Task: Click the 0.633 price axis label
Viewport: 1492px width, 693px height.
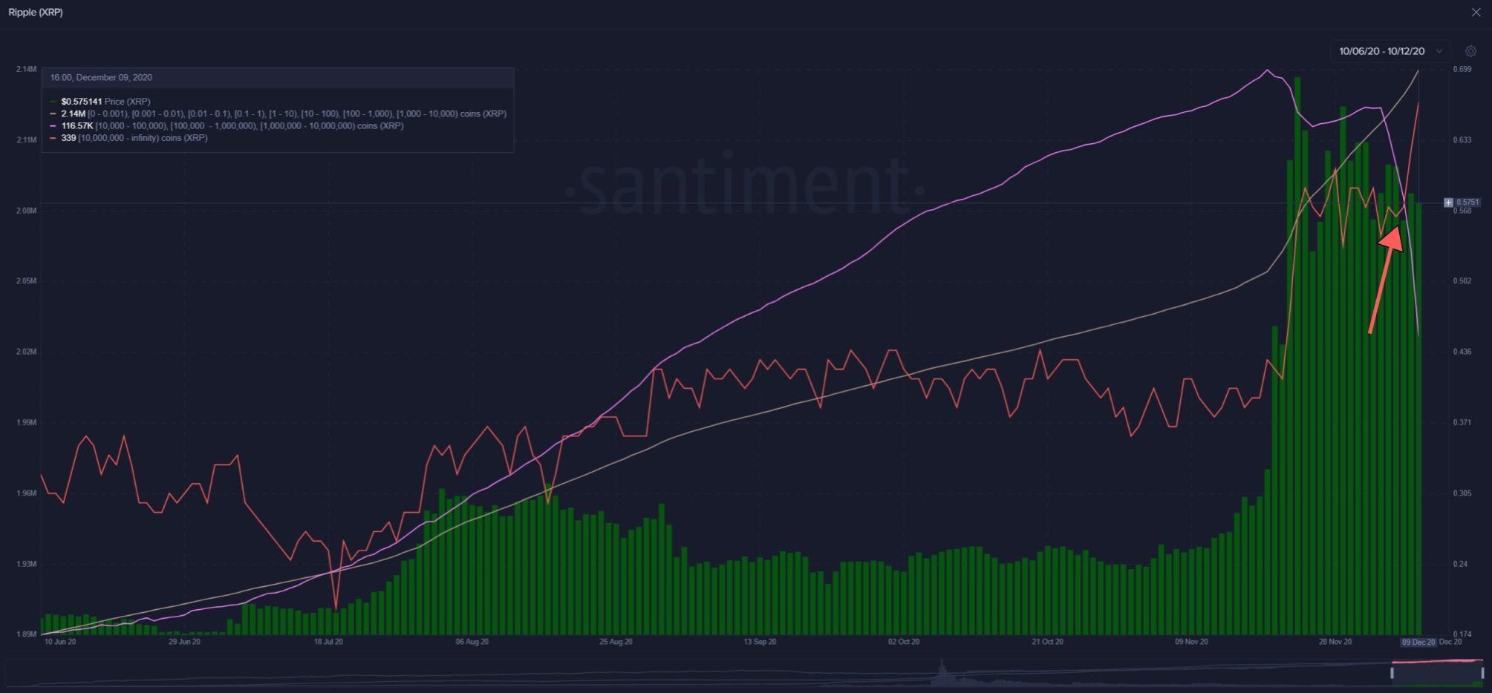Action: 1462,140
